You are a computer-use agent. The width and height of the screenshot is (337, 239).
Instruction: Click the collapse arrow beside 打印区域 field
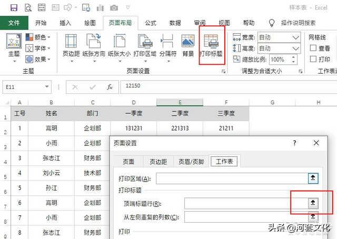tap(313, 178)
